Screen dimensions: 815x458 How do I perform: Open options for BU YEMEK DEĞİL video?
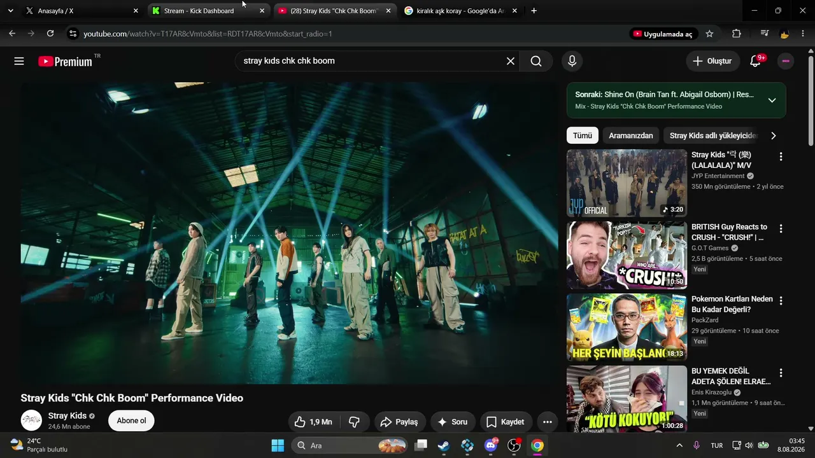coord(781,373)
